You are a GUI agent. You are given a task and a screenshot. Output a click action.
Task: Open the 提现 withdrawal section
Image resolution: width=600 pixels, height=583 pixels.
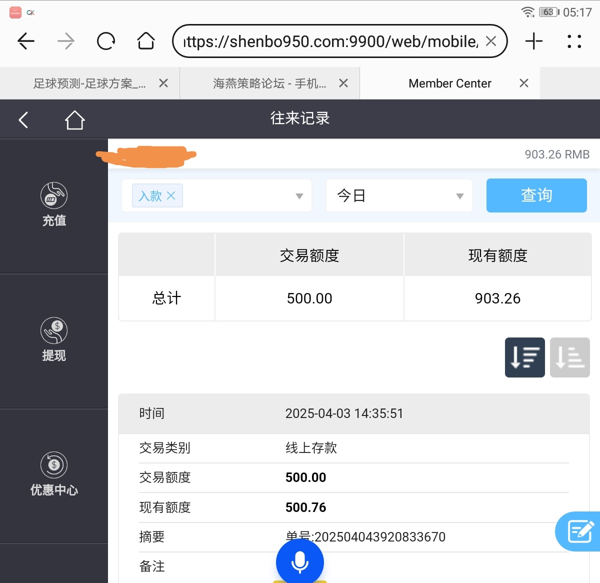tap(54, 340)
